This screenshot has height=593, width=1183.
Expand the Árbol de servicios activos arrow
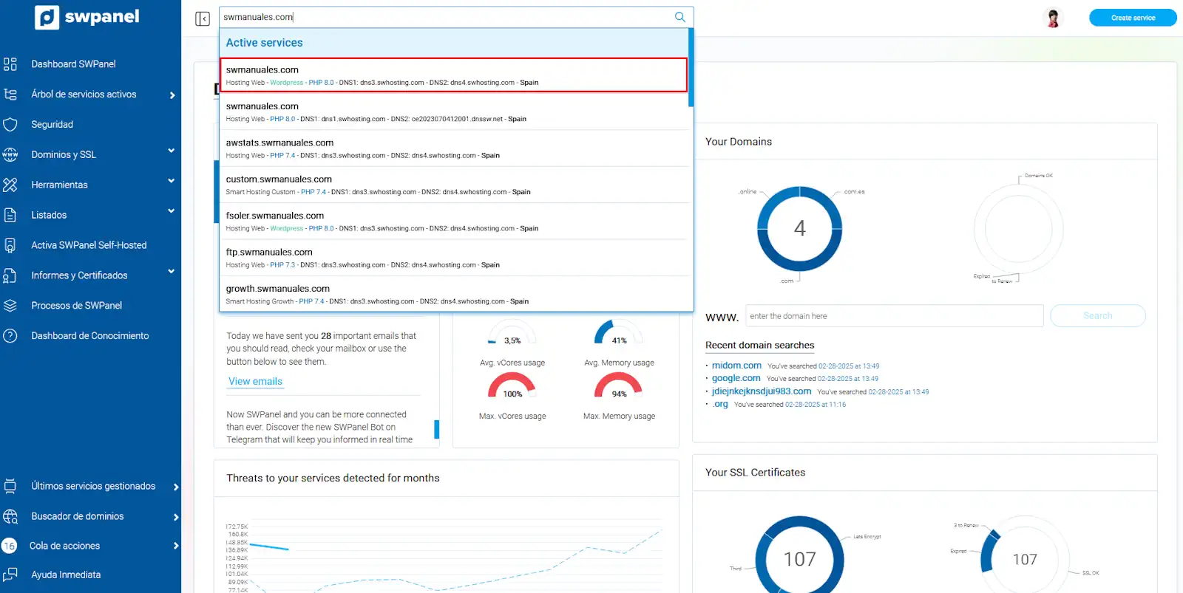click(x=172, y=95)
